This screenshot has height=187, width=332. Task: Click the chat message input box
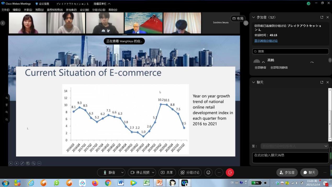tap(290, 158)
